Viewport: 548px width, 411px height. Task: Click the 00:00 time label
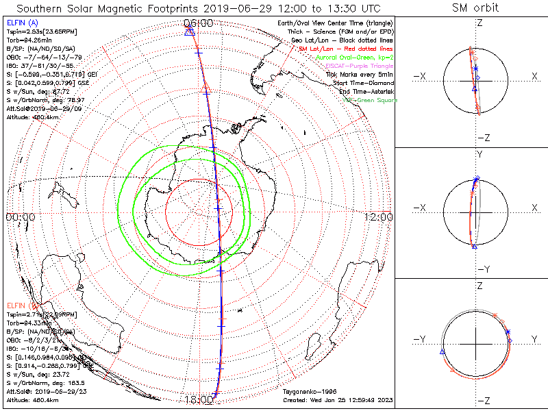(20, 216)
